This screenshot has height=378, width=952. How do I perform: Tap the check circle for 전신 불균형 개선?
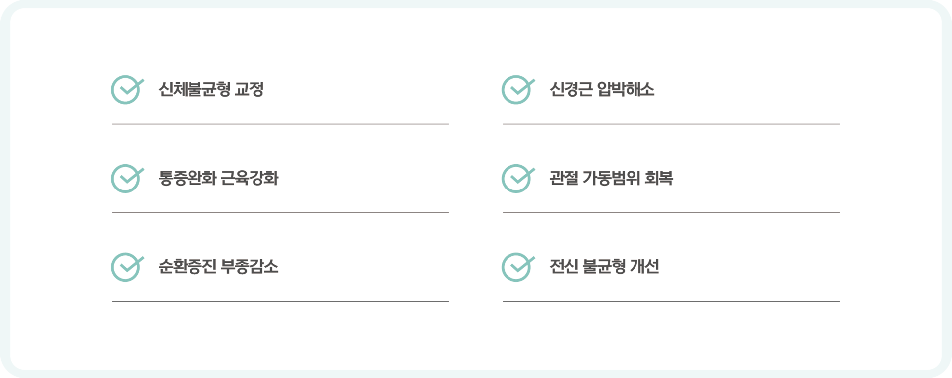coord(517,267)
